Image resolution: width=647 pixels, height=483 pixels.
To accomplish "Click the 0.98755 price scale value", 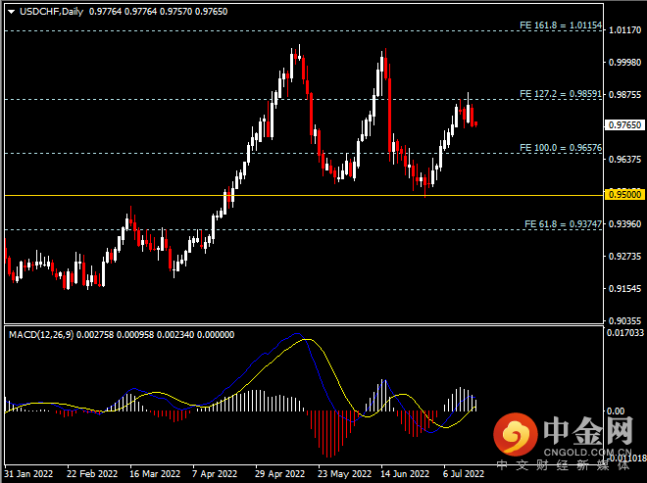I will click(625, 95).
